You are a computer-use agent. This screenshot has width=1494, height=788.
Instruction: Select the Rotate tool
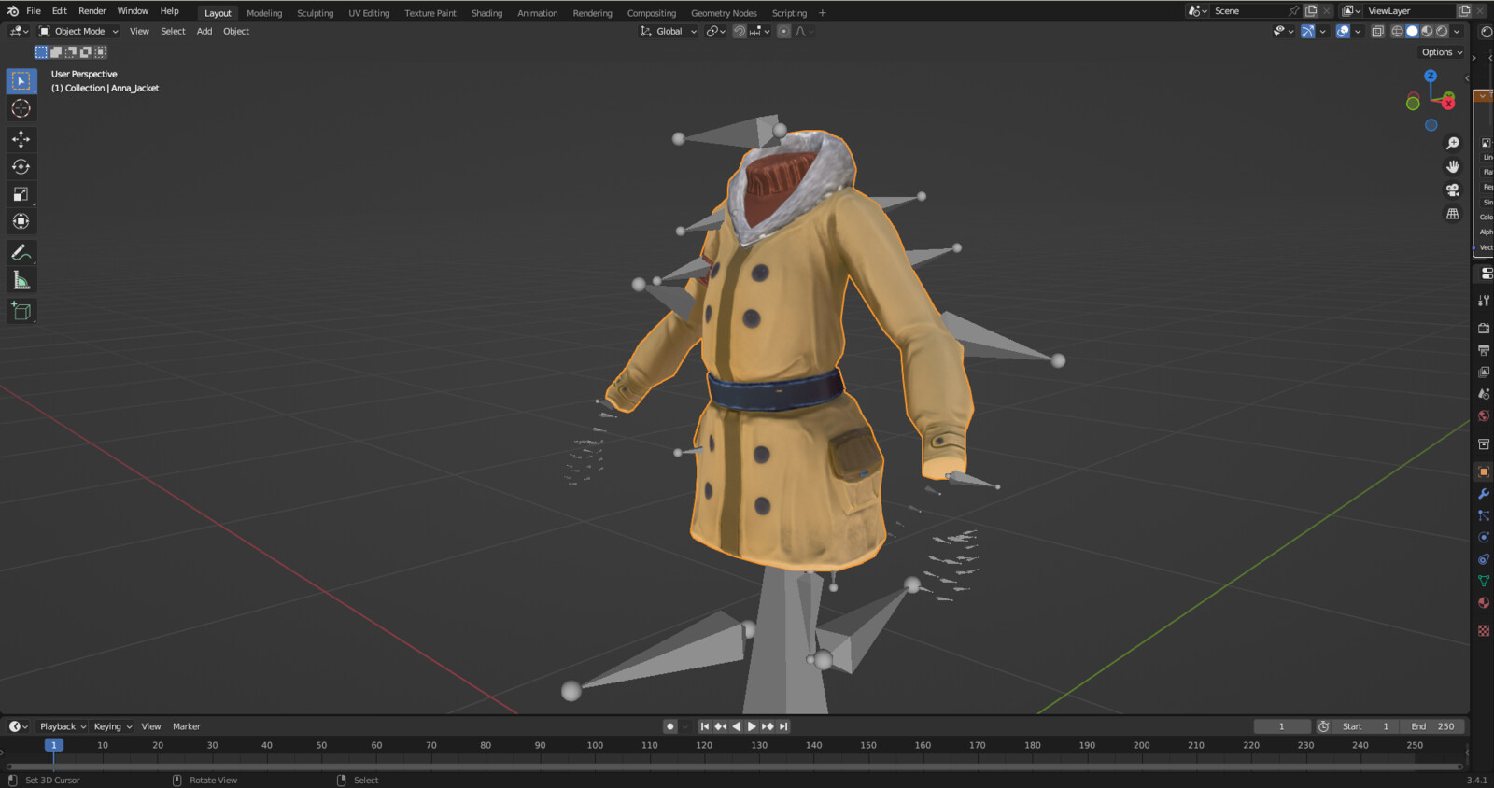coord(21,167)
